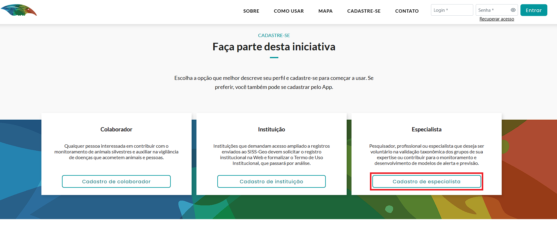Click the teal CADASTRE-SE label above the title
Viewport: 557px width, 239px height.
[274, 36]
